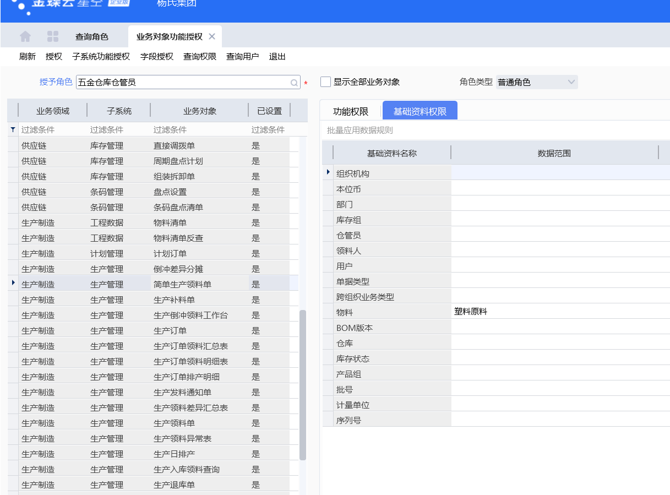
Task: Click the 序列号 base data row
Action: (x=496, y=420)
